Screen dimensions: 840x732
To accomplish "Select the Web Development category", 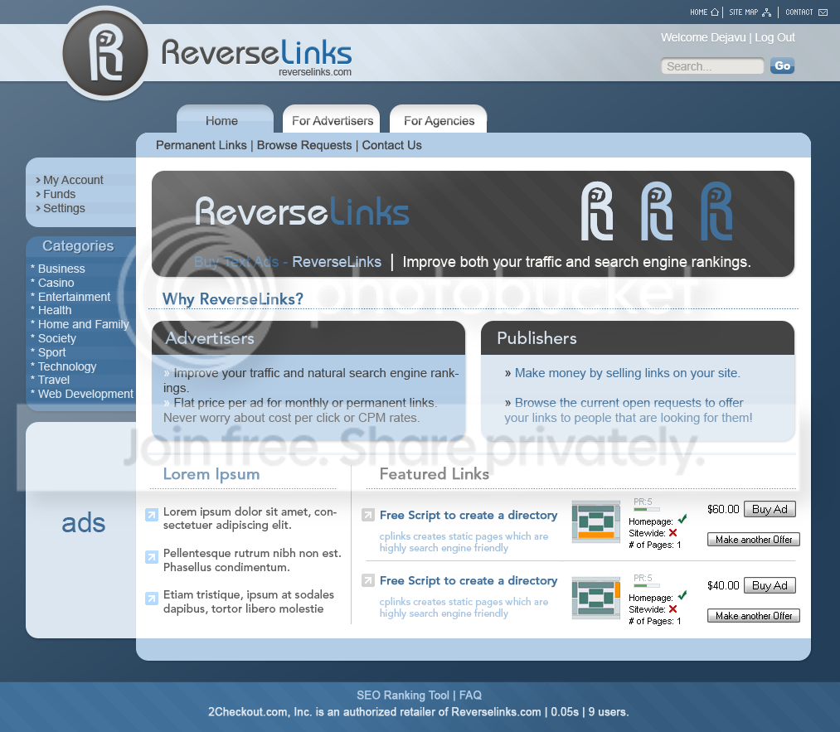I will click(85, 394).
